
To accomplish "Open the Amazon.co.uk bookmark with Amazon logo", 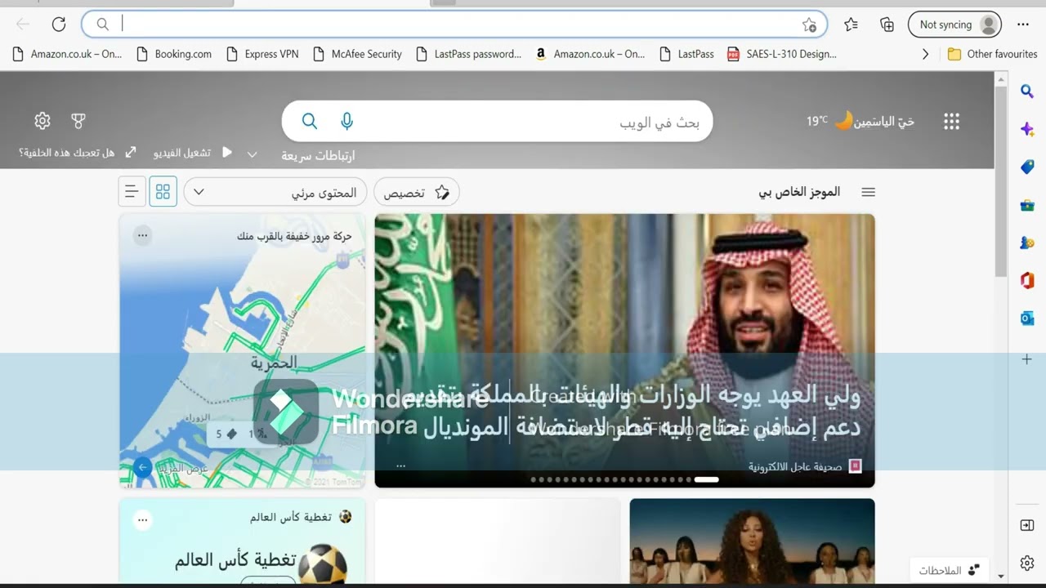I will (590, 54).
